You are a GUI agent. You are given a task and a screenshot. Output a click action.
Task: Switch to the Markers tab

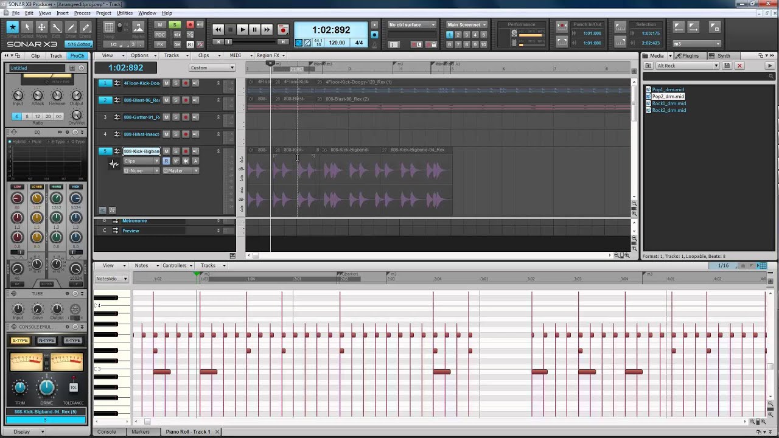[141, 432]
